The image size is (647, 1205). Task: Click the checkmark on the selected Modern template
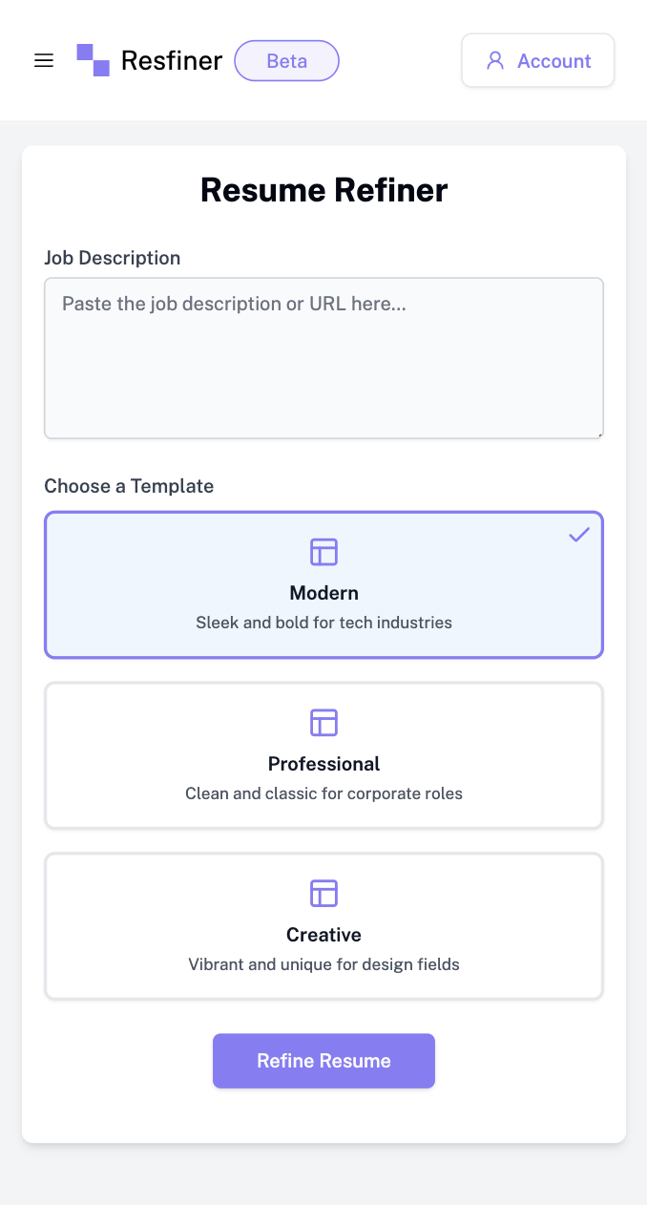[579, 535]
